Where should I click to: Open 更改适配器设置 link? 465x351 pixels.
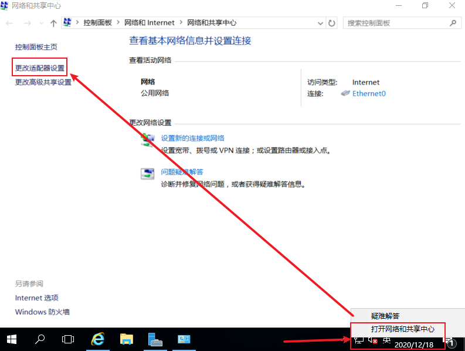[x=40, y=68]
